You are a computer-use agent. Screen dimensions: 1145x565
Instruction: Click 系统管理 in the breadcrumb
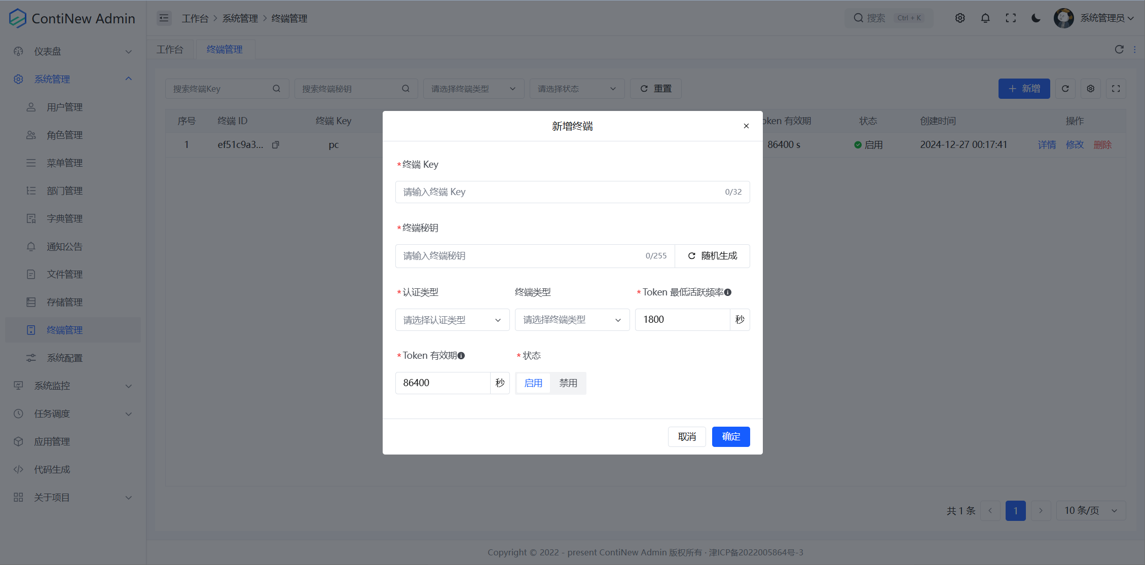240,18
